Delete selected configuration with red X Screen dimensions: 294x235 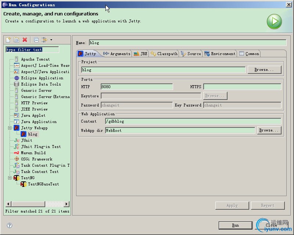tap(25, 40)
